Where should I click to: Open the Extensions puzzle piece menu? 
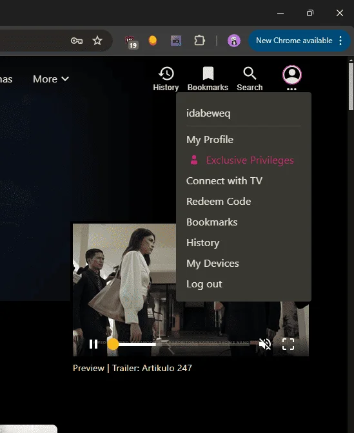click(x=199, y=41)
